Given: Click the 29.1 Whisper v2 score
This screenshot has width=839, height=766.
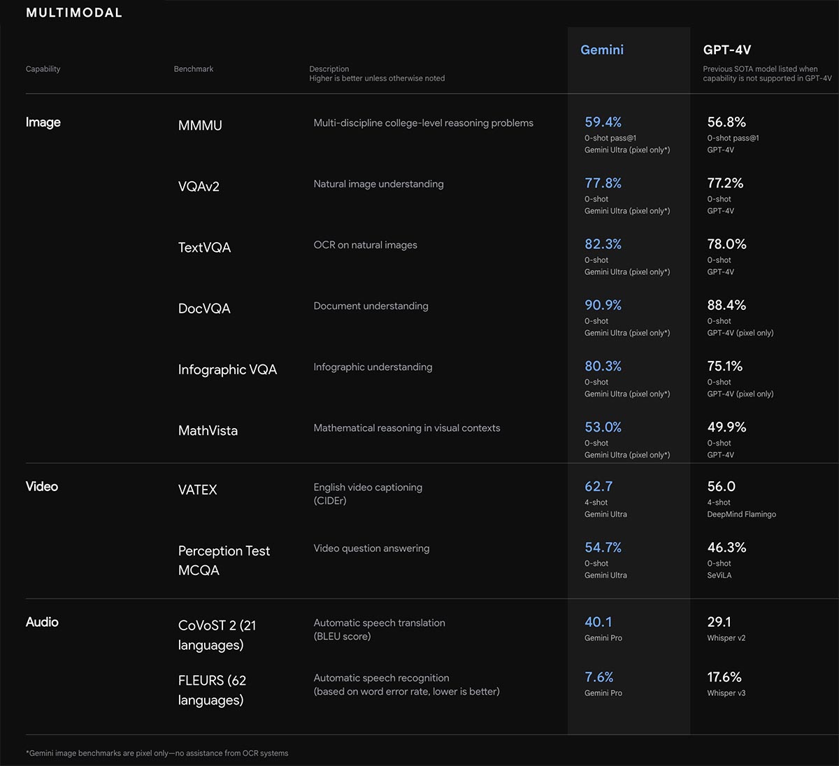Looking at the screenshot, I should 719,622.
